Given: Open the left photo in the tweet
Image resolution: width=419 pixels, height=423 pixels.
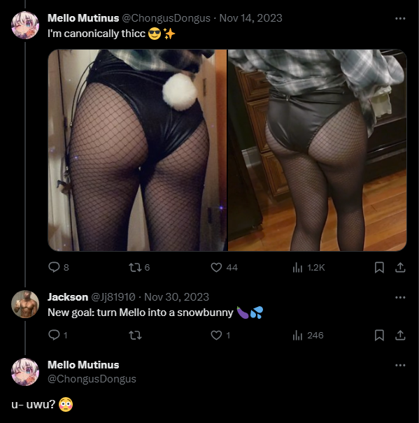Looking at the screenshot, I should (x=137, y=150).
